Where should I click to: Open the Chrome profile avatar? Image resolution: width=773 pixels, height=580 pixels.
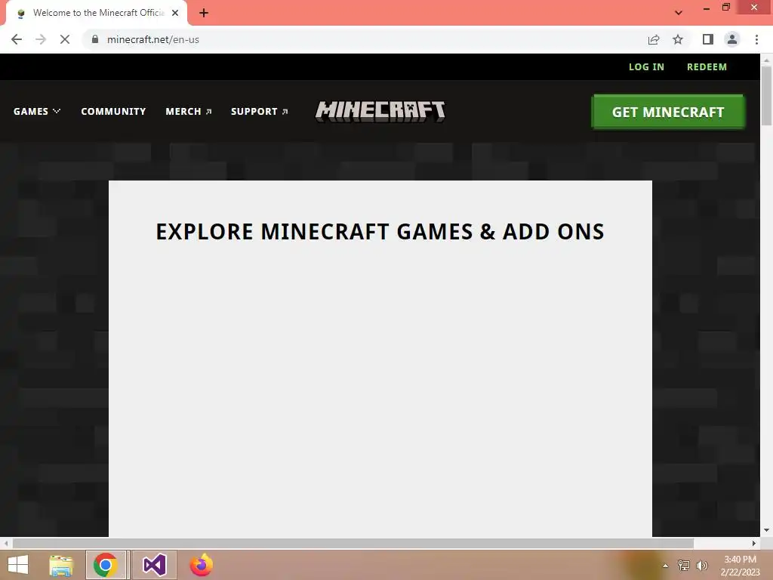point(732,39)
